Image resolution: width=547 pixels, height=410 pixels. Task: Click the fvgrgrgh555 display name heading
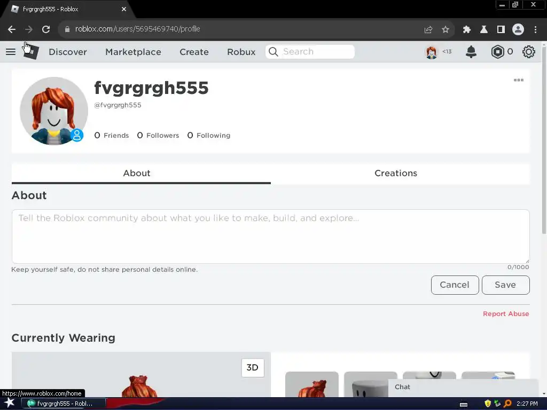(151, 88)
